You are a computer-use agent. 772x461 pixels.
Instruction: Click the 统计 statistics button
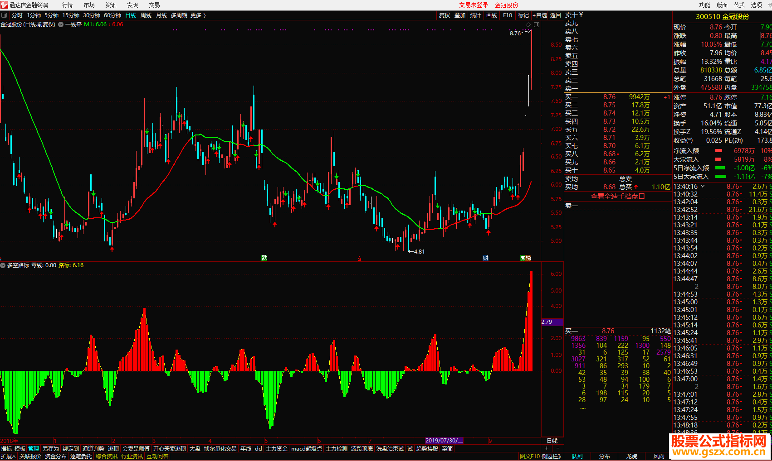(x=476, y=15)
